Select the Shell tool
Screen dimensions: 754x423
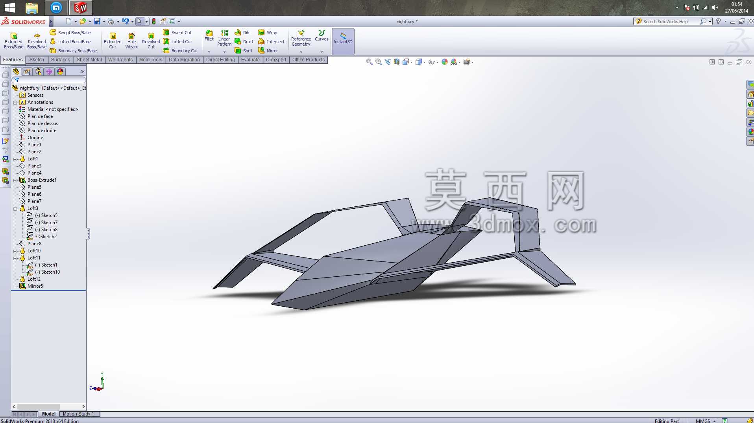coord(243,51)
